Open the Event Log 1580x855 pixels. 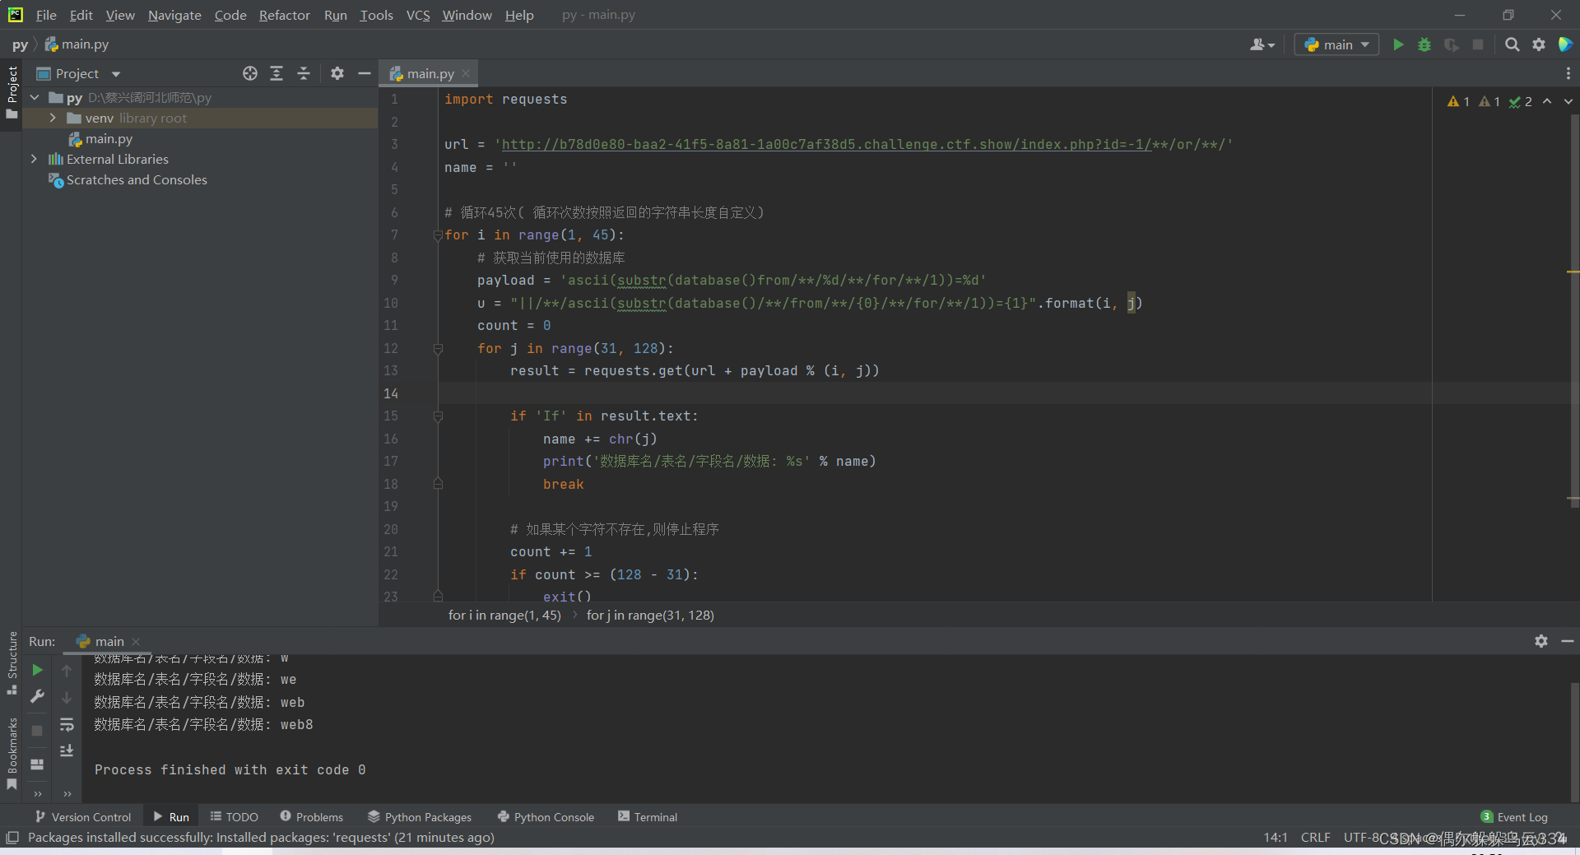tap(1521, 816)
